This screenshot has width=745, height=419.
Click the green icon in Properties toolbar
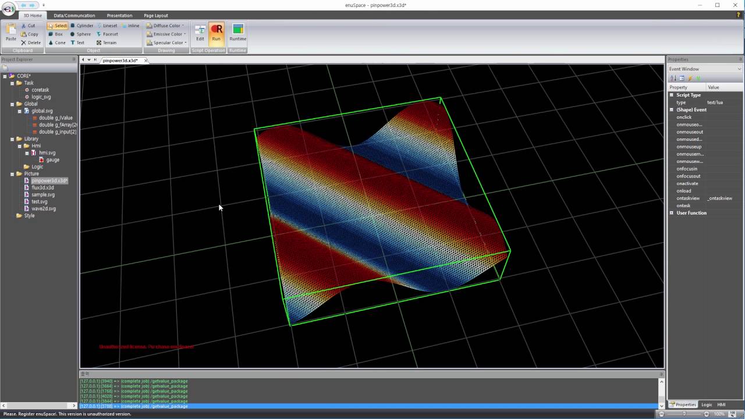coord(698,78)
